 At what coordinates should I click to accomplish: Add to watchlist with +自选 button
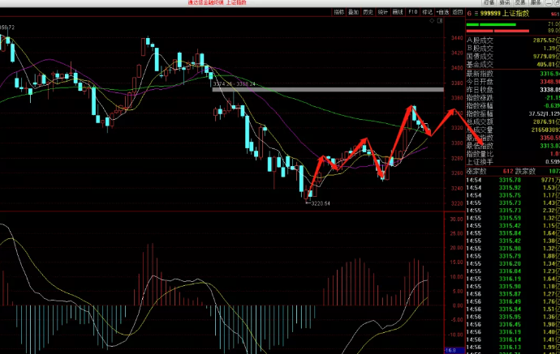click(442, 12)
